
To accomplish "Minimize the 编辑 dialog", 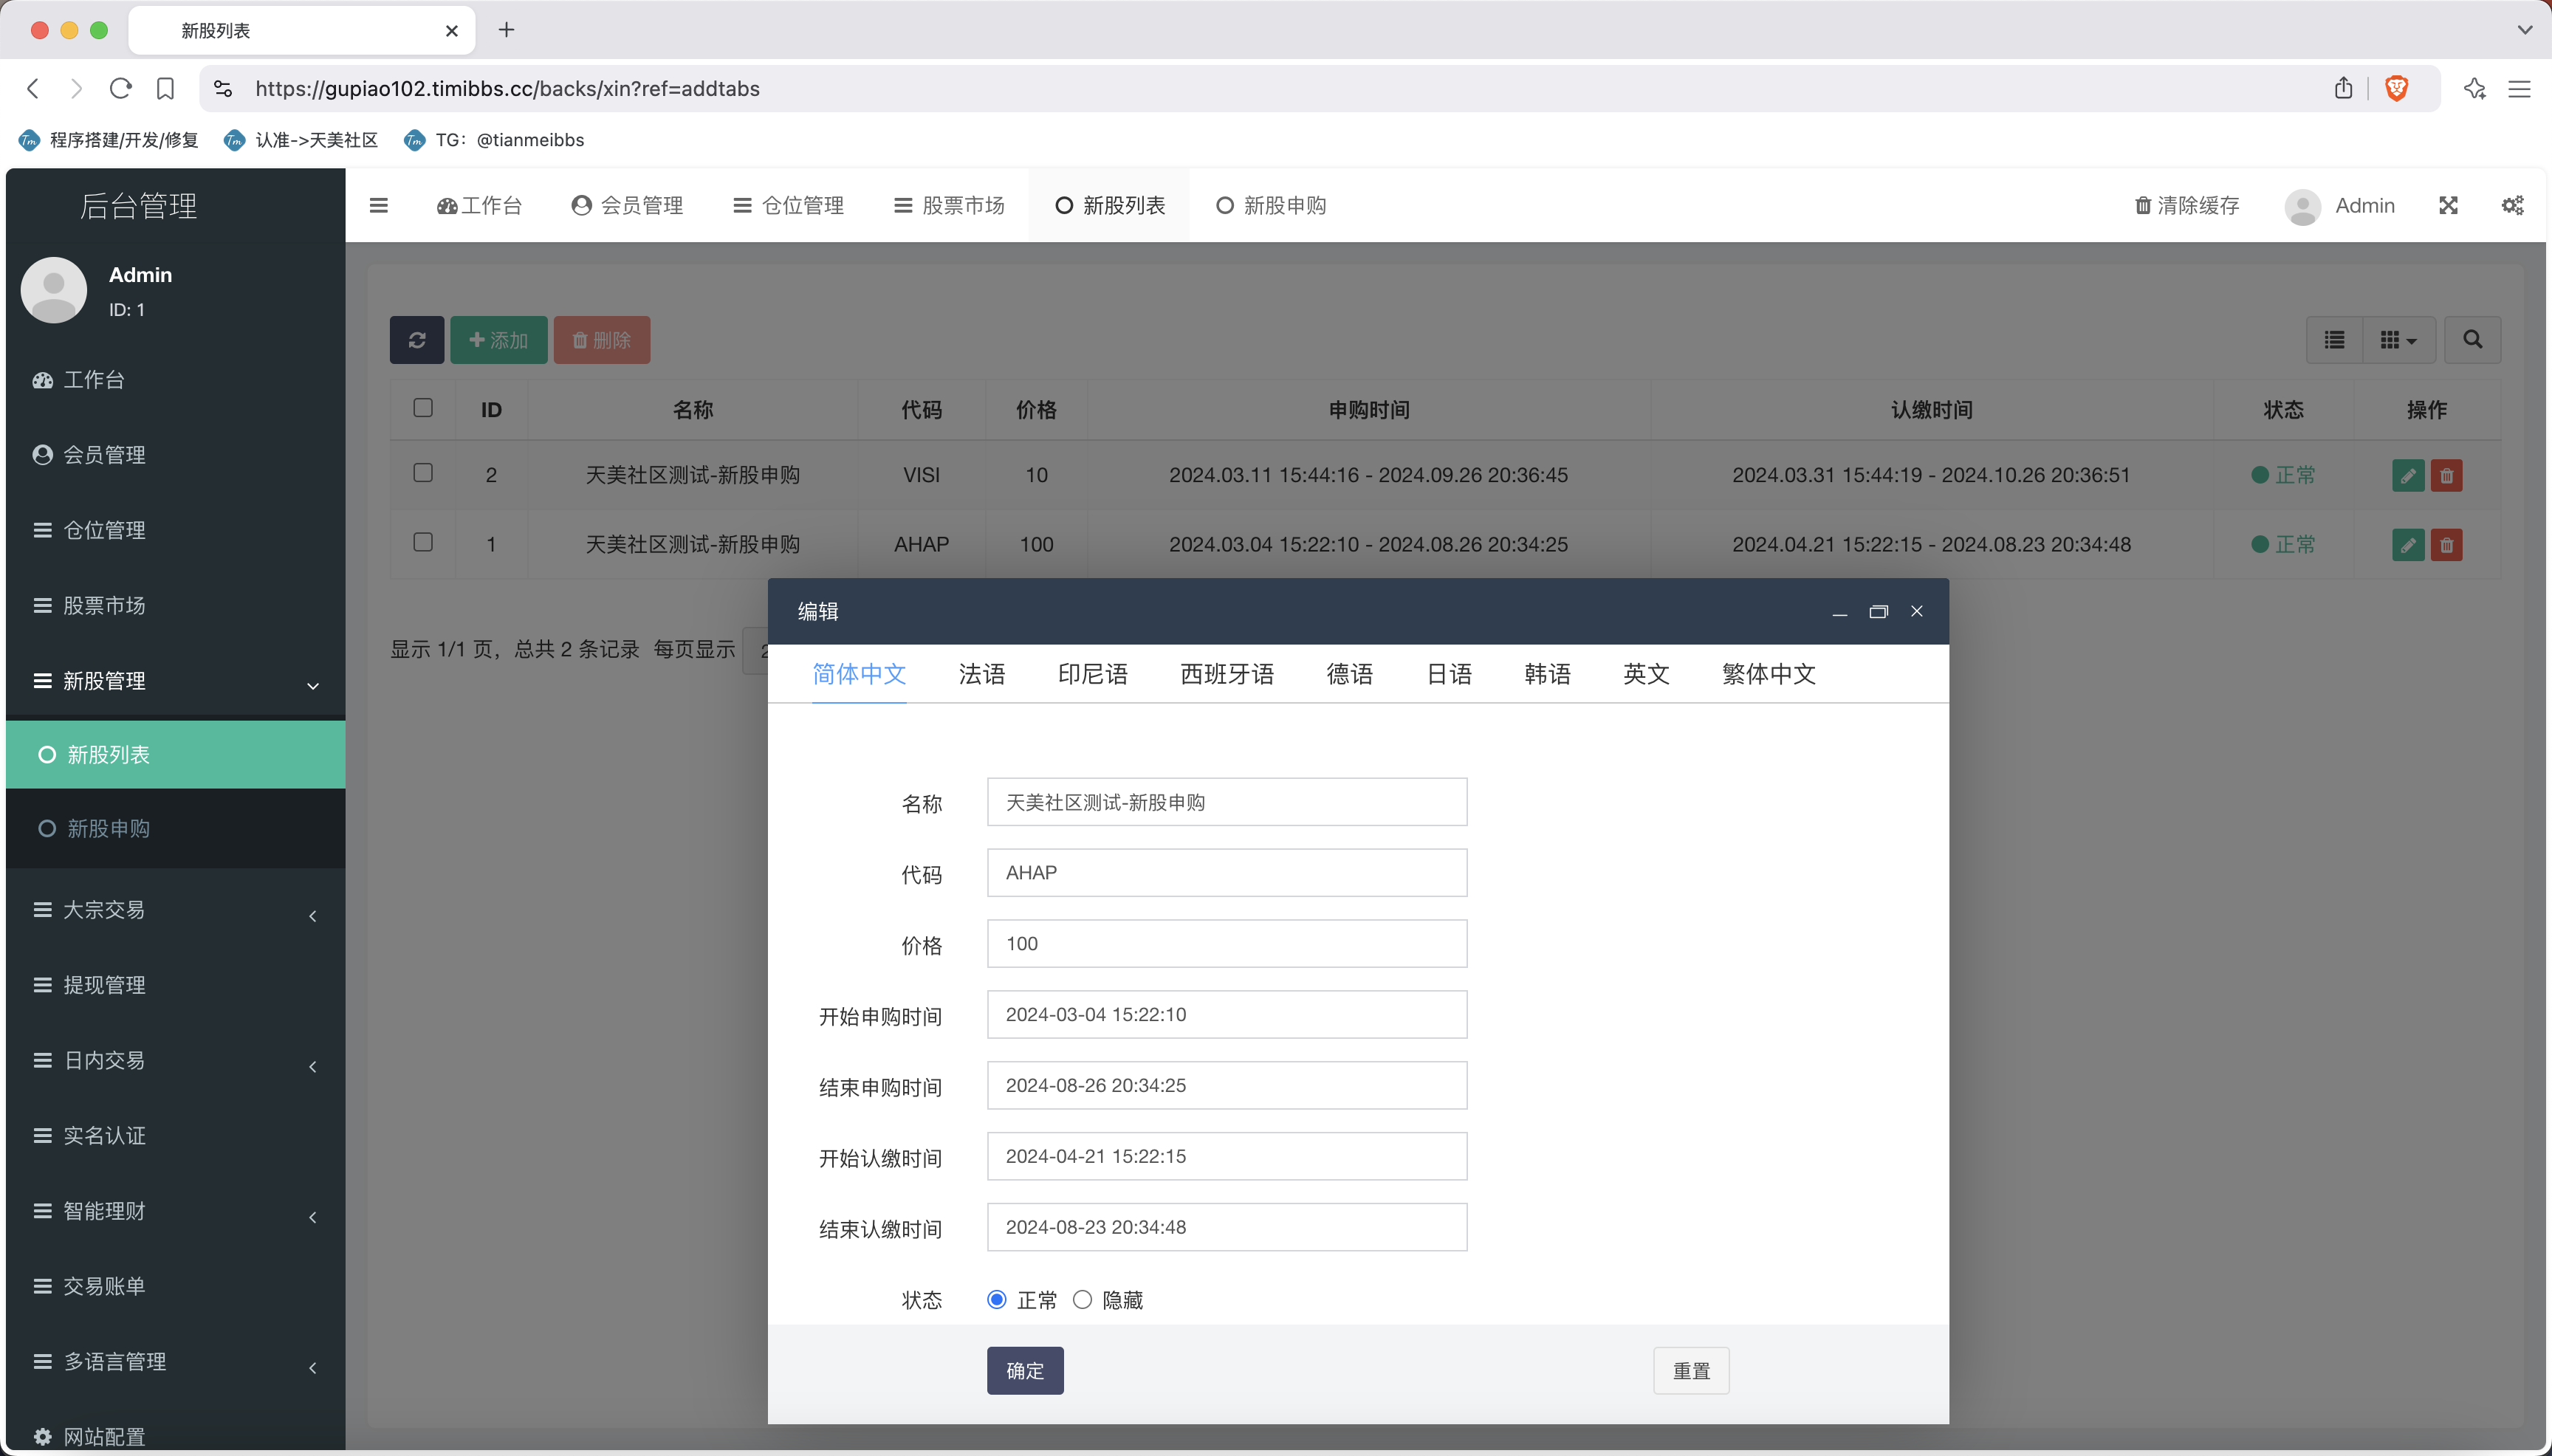I will coord(1839,612).
